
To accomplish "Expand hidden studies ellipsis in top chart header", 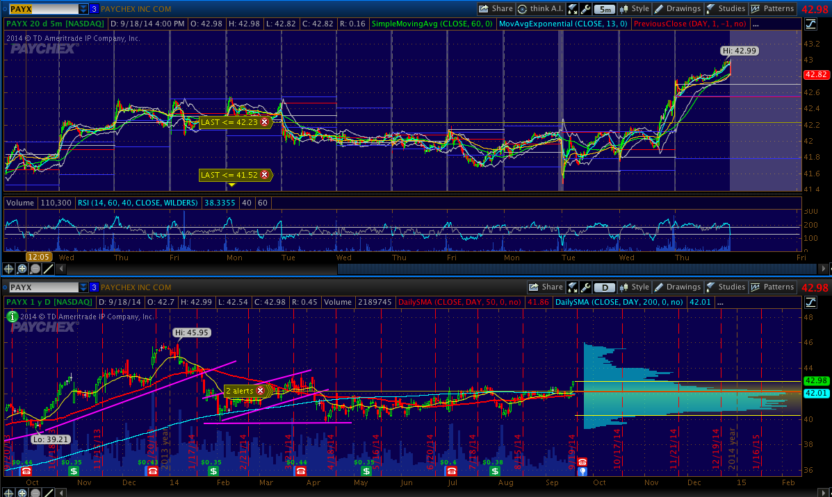I will pos(756,24).
